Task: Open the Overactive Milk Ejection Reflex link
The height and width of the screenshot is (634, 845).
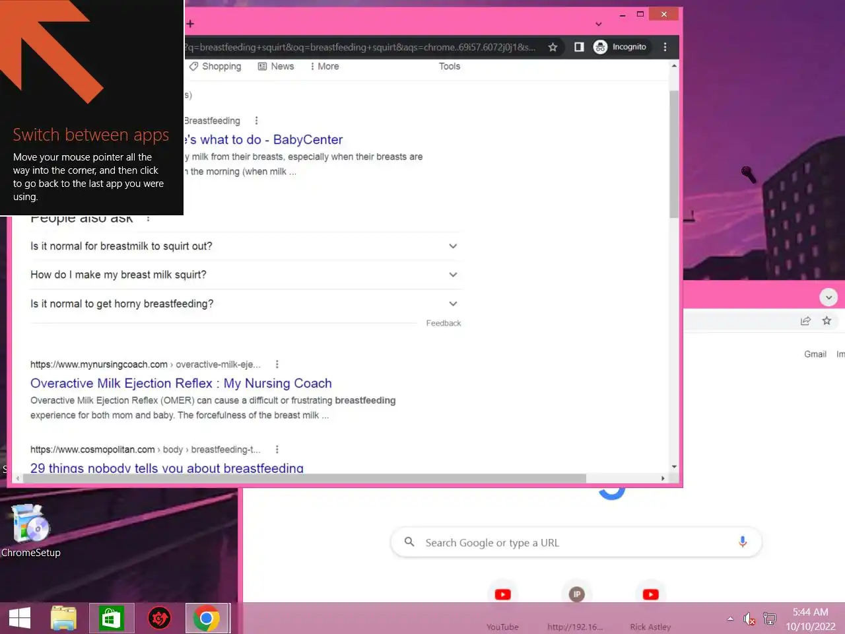Action: pos(181,383)
